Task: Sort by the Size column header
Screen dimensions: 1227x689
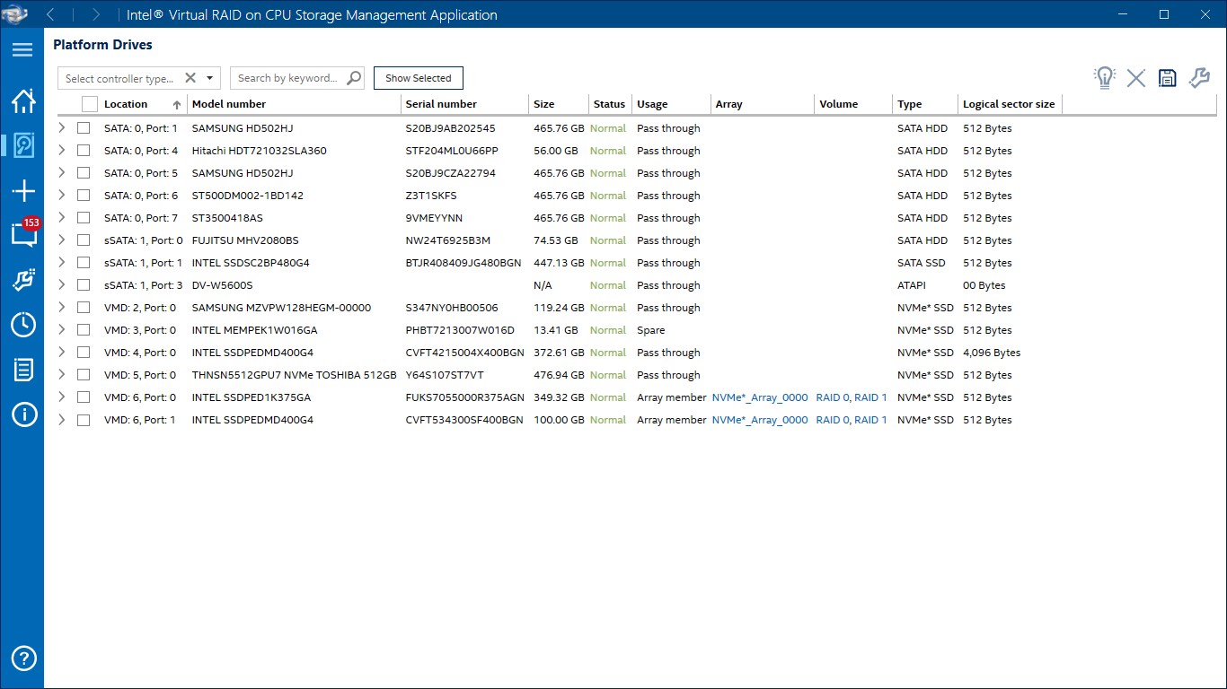Action: click(544, 104)
